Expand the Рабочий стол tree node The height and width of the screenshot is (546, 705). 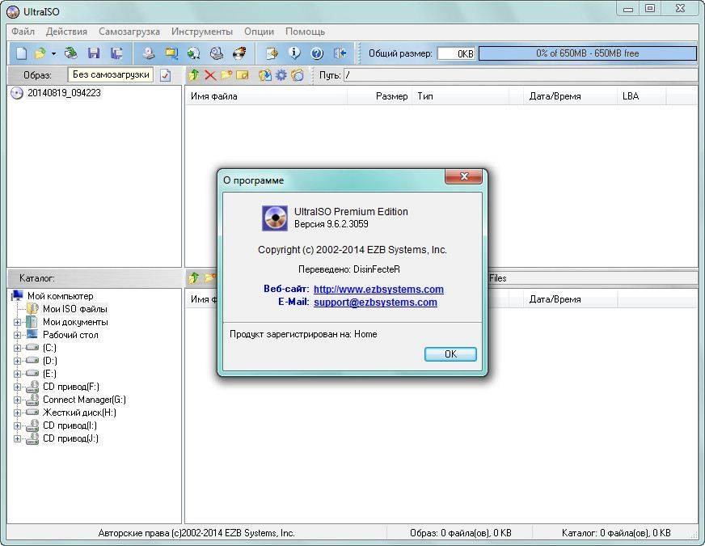17,335
